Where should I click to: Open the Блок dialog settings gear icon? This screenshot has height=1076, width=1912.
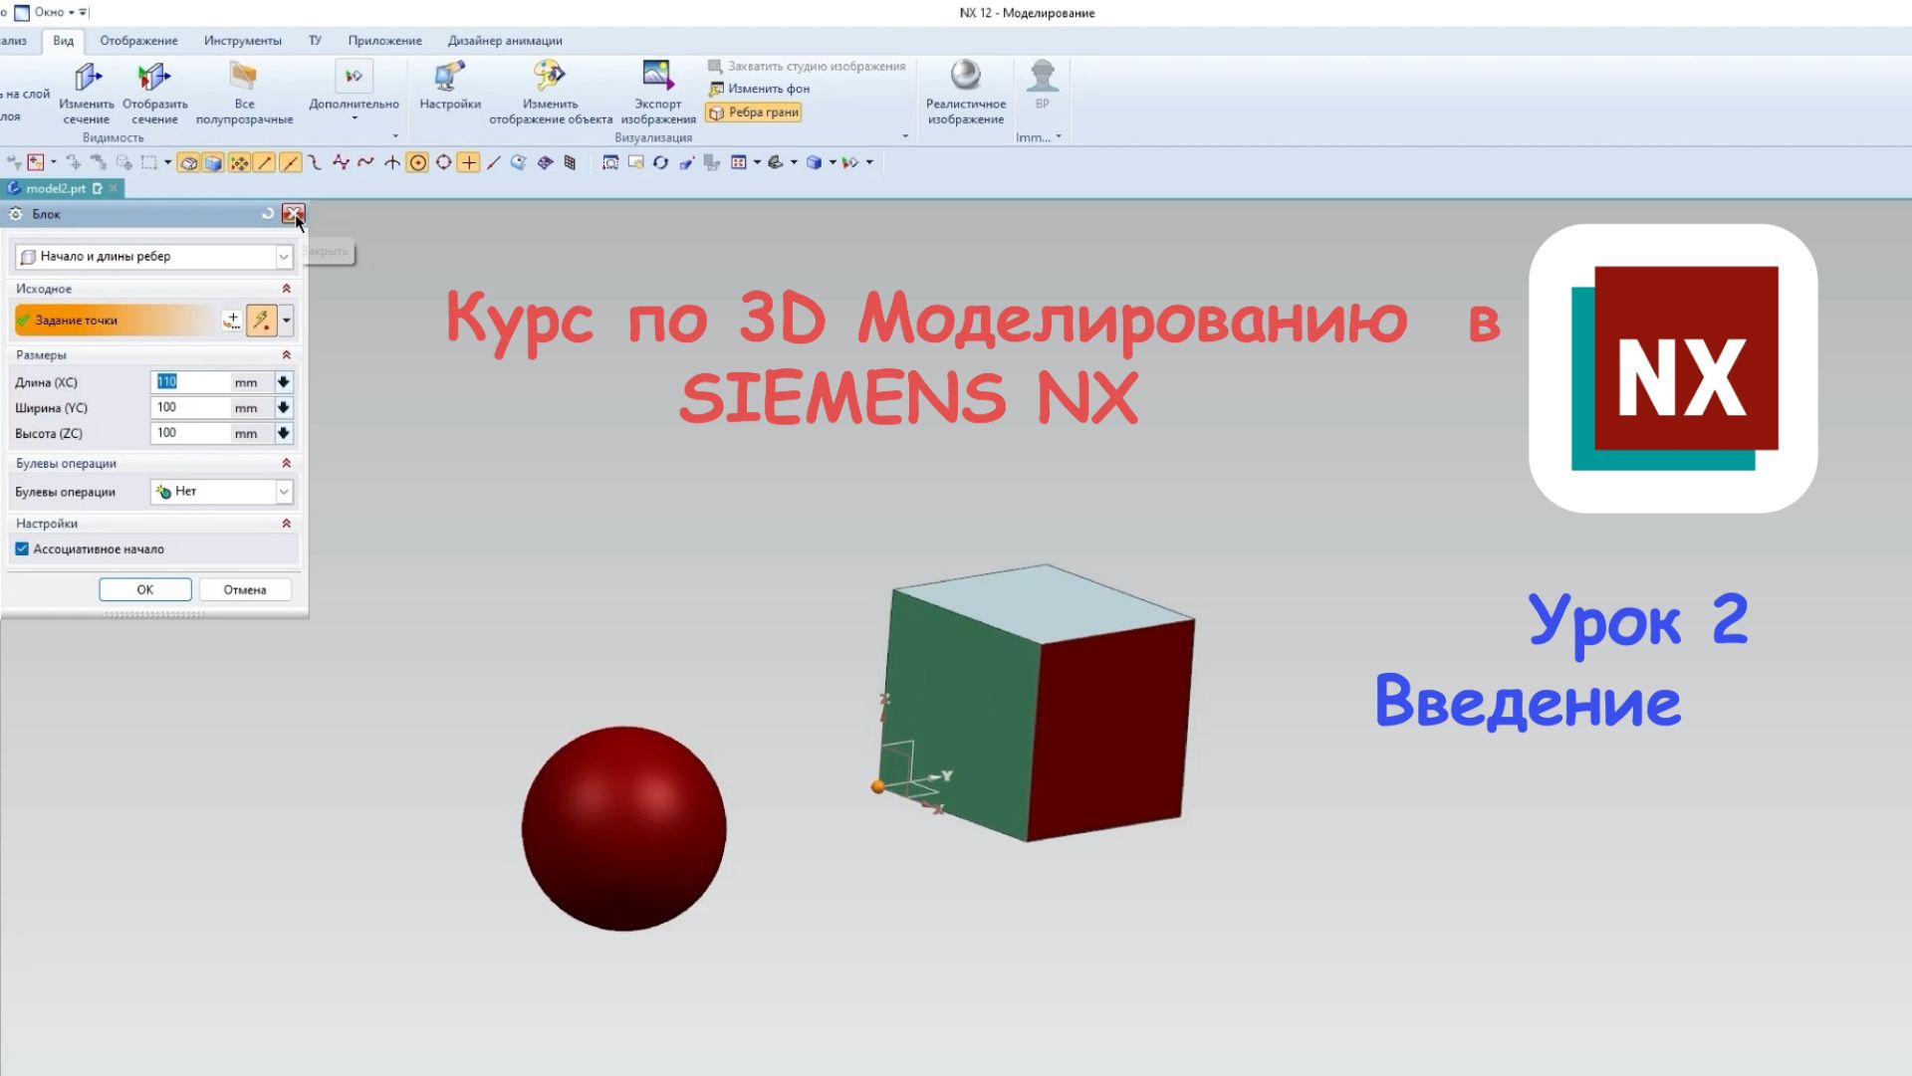click(x=16, y=214)
